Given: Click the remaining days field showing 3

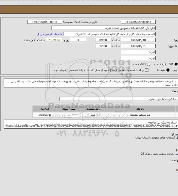Looking at the screenshot, I should 78,40.
